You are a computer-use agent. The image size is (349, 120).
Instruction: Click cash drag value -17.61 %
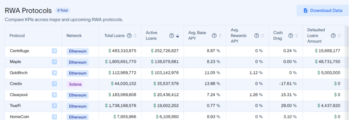tap(288, 84)
